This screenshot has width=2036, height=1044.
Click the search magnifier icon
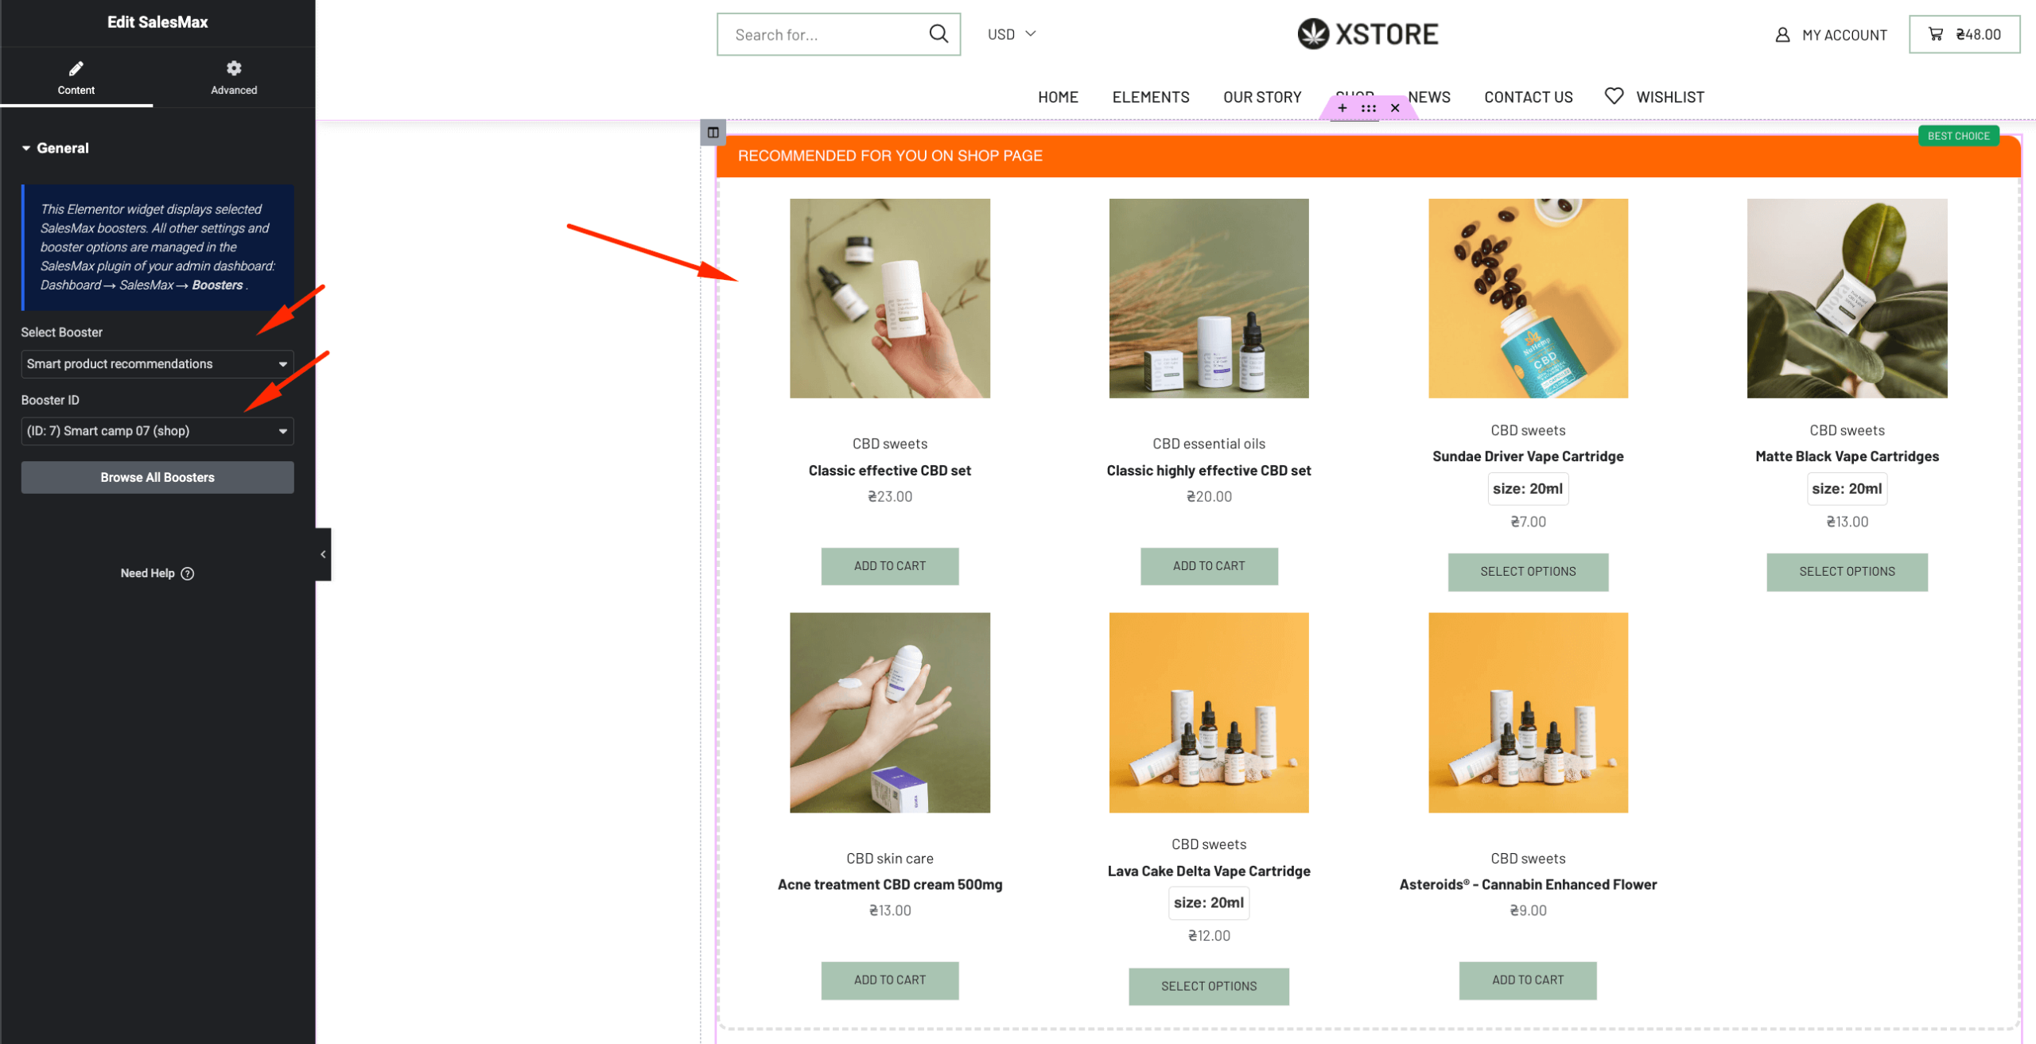(x=938, y=34)
